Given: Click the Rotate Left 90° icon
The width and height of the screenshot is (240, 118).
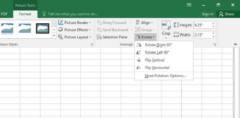Looking at the screenshot, I should tap(139, 52).
